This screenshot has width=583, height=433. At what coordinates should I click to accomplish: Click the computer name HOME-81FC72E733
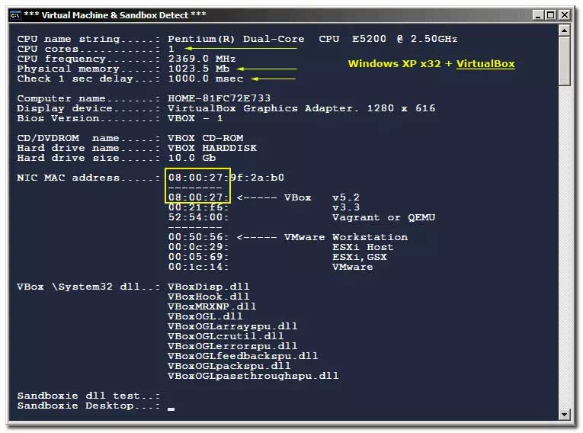point(219,98)
